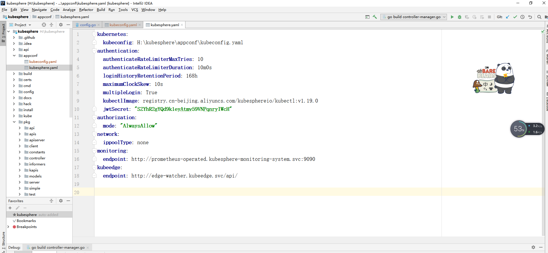The image size is (548, 253).
Task: Open Debug panel settings gear
Action: pyautogui.click(x=533, y=247)
